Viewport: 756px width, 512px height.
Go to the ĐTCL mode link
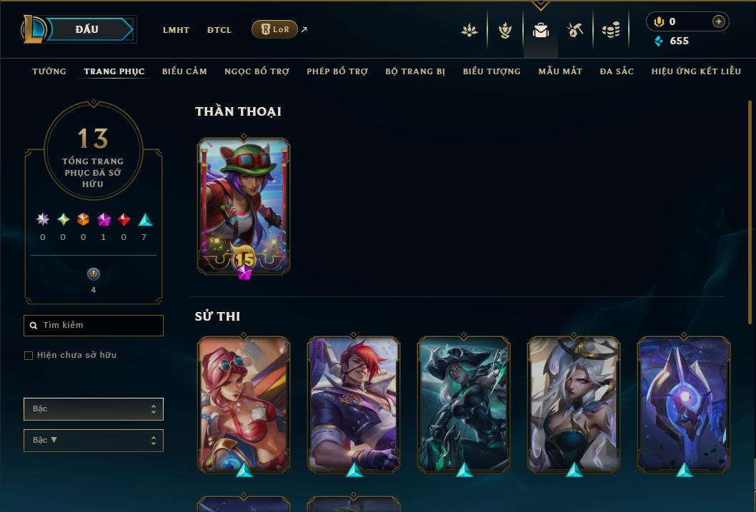click(219, 30)
